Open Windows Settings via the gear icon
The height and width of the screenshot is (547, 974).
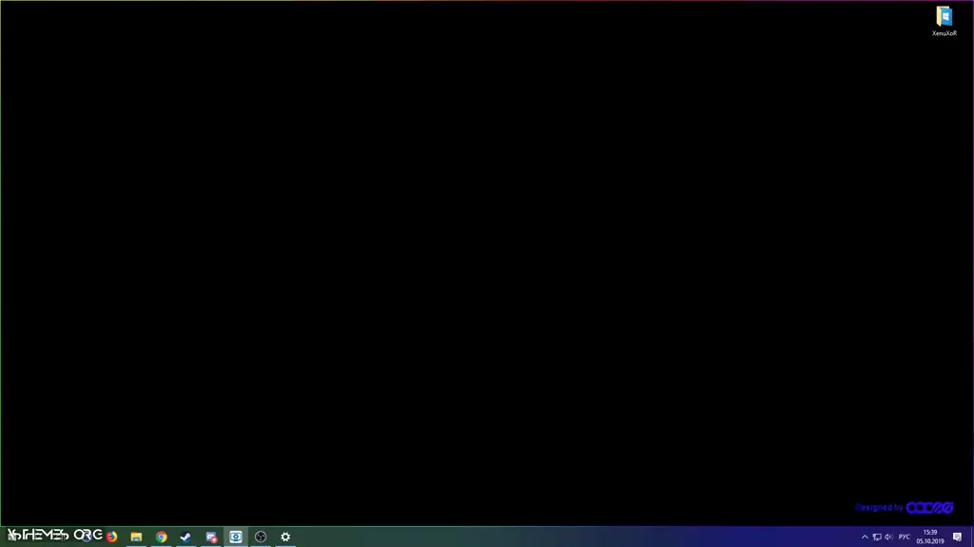point(285,537)
